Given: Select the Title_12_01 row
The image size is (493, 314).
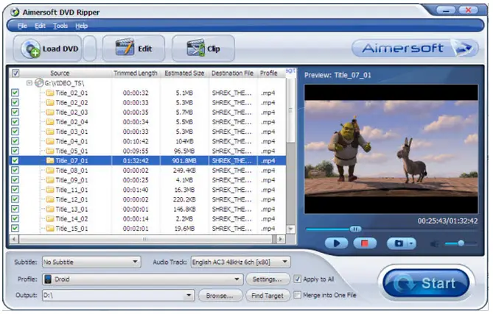Looking at the screenshot, I should tap(148, 199).
